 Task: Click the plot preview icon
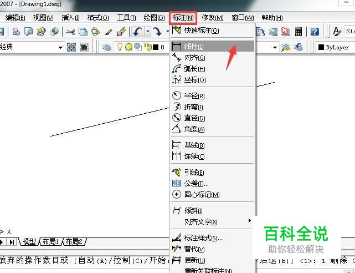(29, 32)
